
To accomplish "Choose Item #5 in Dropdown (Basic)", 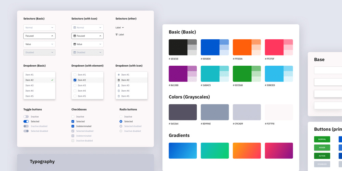I will tap(39, 96).
